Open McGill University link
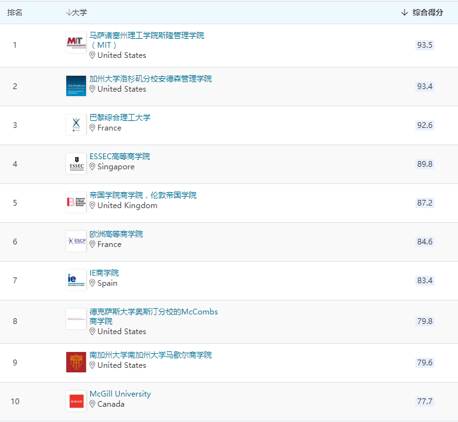The width and height of the screenshot is (458, 422). 120,394
